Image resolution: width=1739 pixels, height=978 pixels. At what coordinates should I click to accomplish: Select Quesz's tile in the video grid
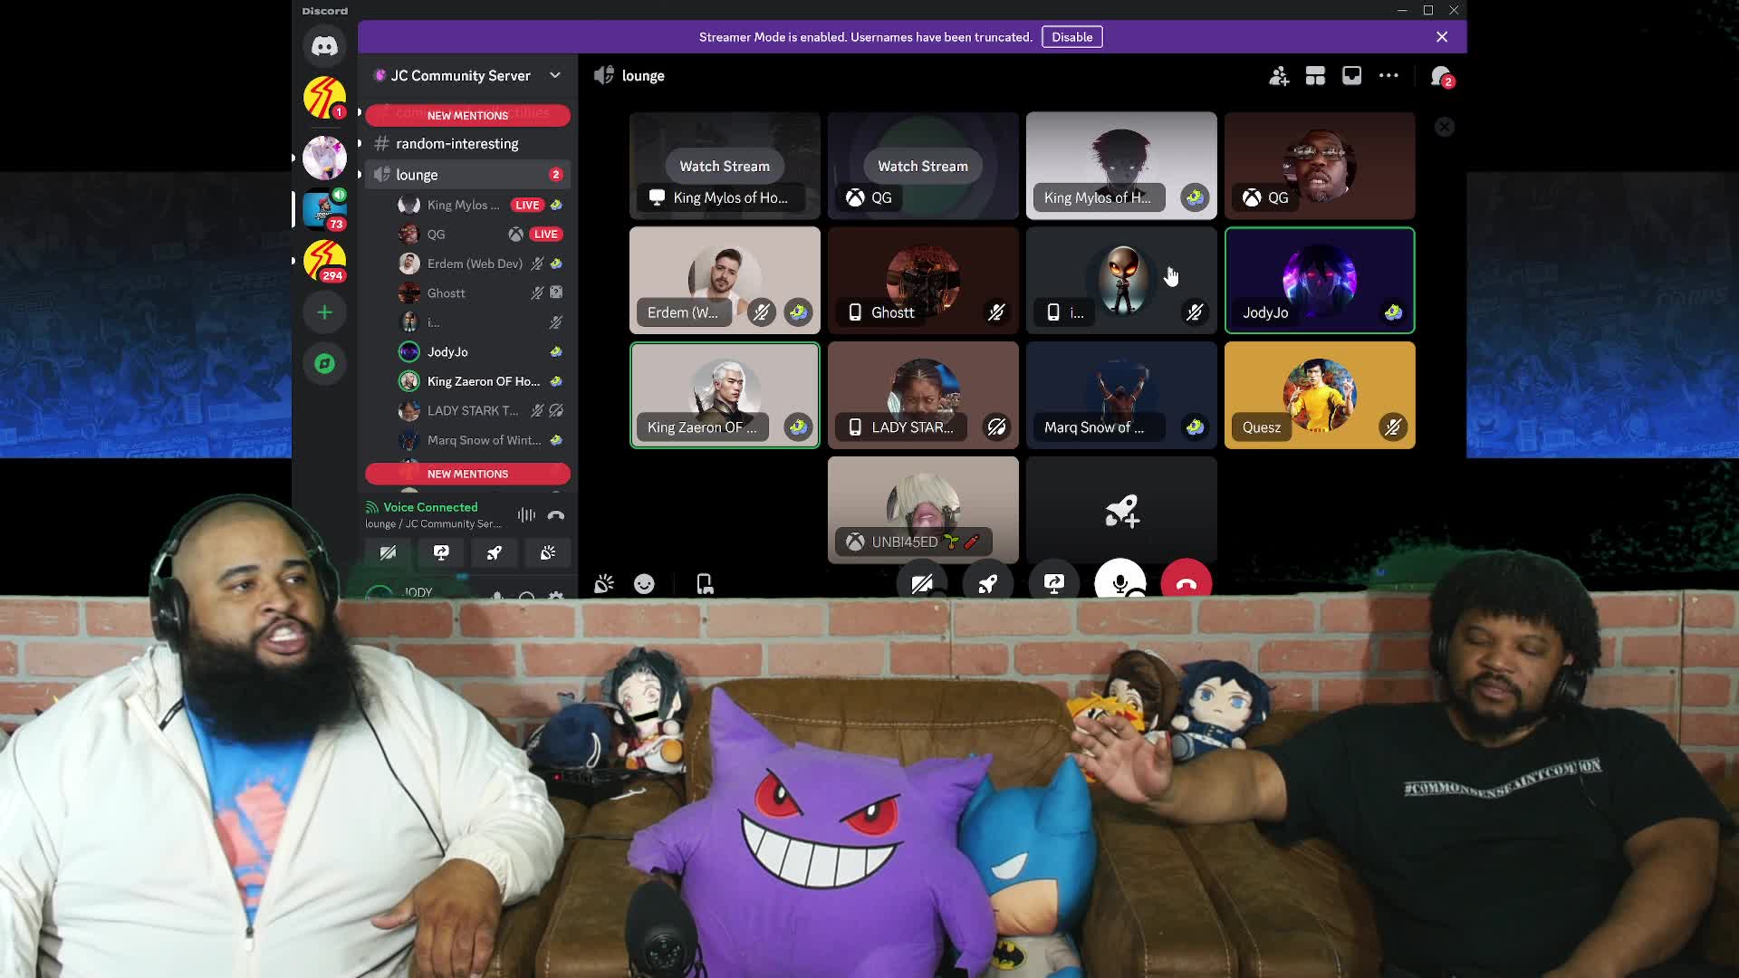click(x=1320, y=395)
